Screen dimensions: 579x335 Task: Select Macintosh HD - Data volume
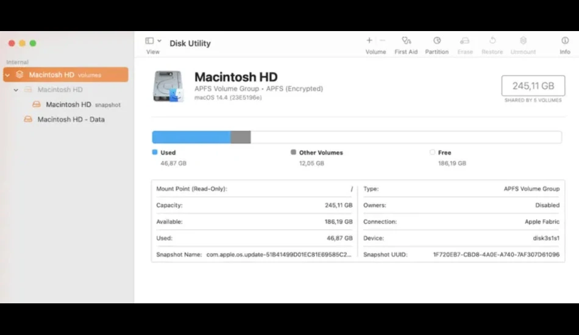(71, 119)
